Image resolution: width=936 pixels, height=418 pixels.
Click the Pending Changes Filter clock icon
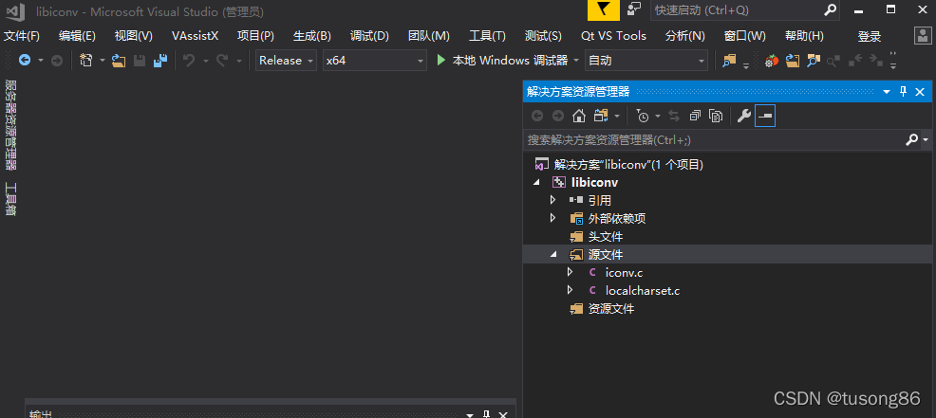click(643, 116)
